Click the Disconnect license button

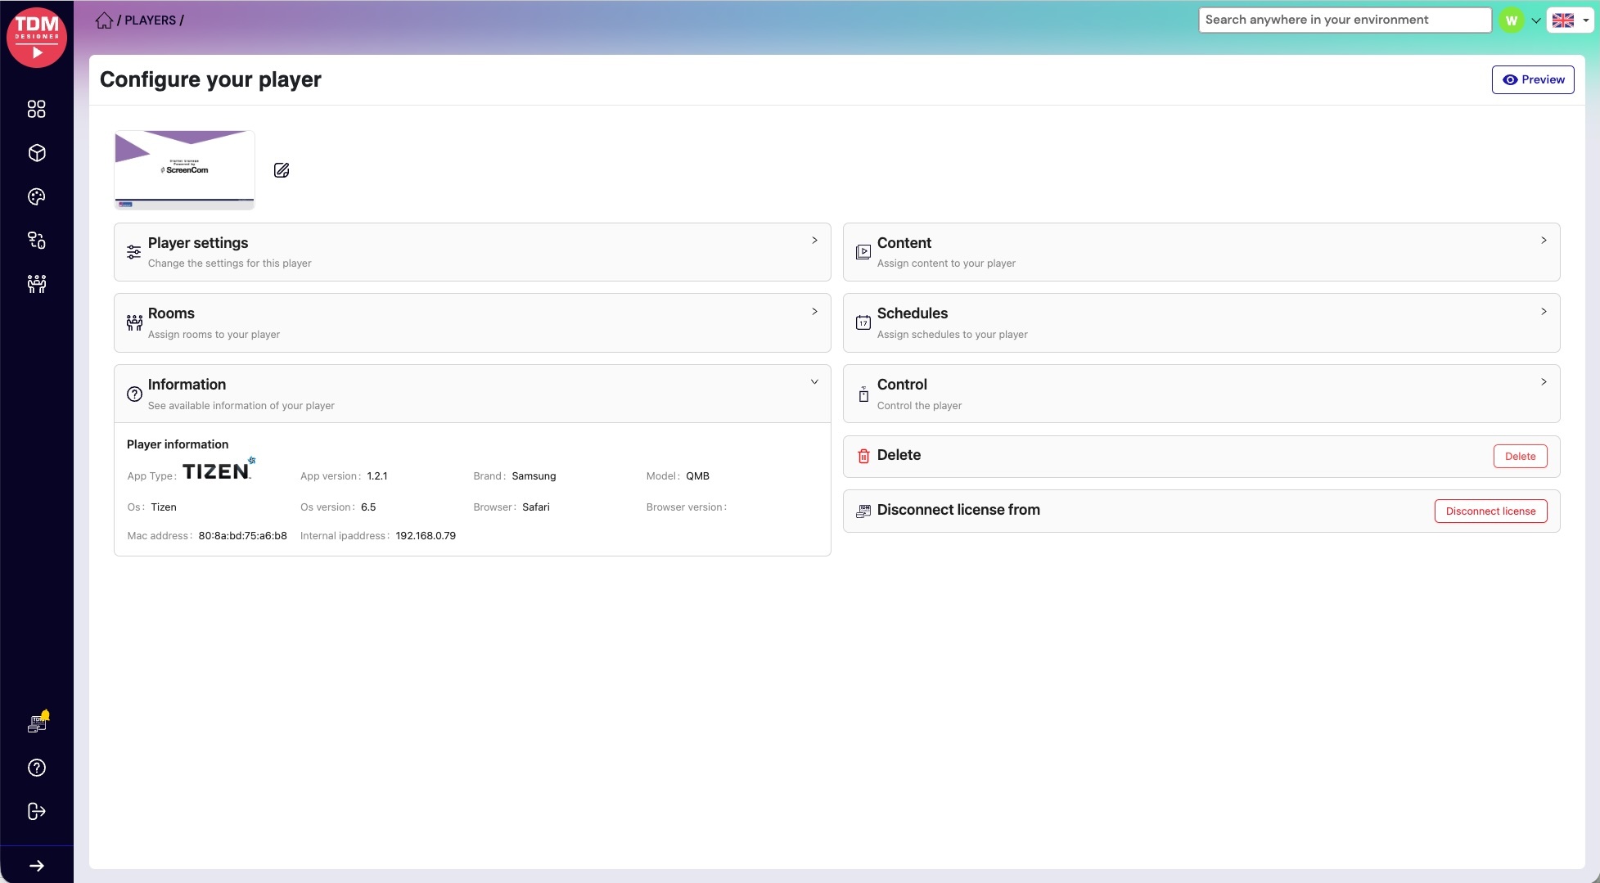point(1490,511)
